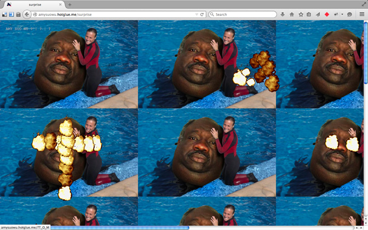Enter full screen with corner arrows icon
368x230 pixels.
364,4
